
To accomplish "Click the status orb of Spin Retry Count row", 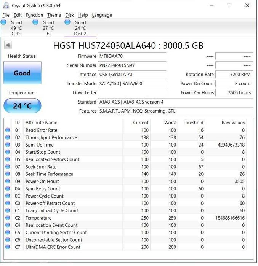I will 8,188.
